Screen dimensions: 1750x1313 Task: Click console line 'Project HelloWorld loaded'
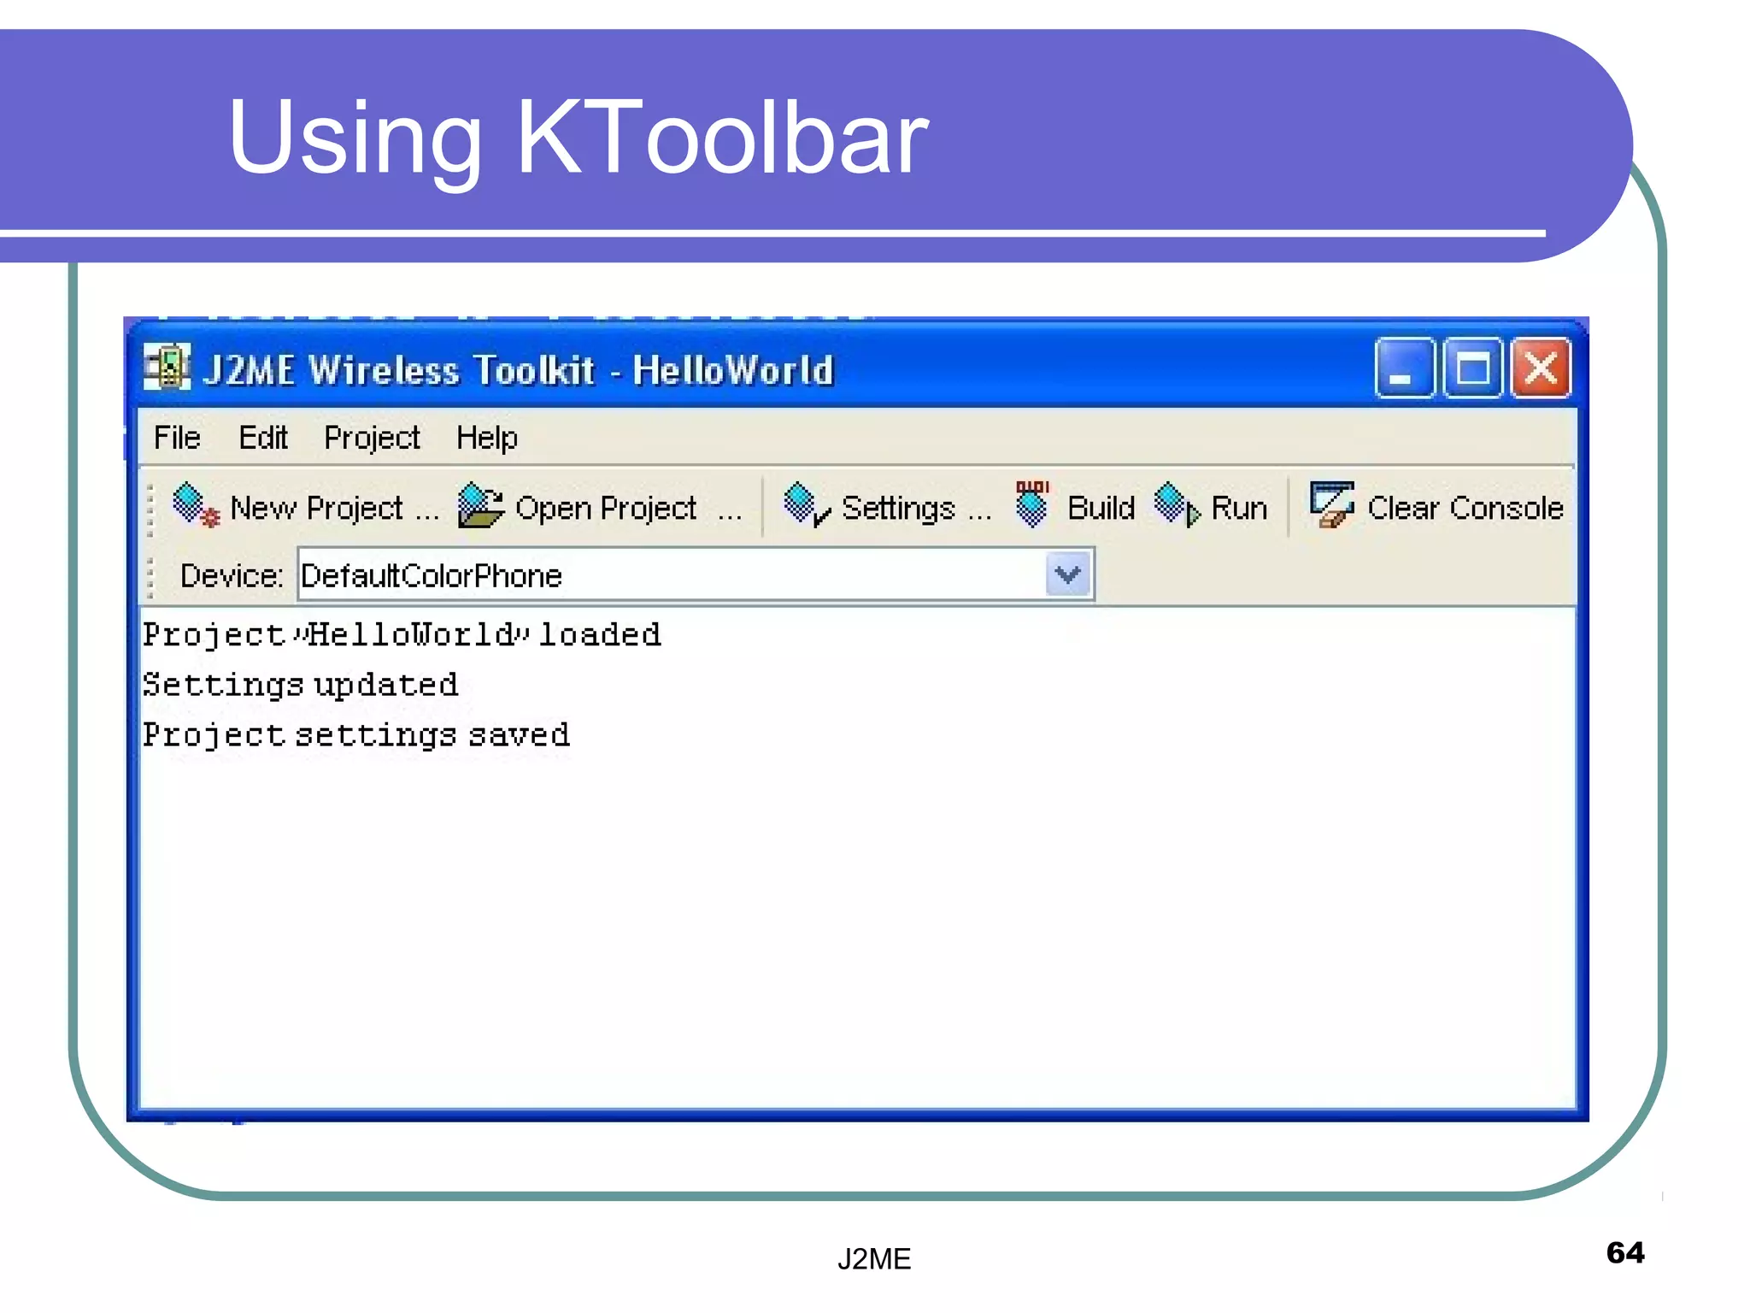[402, 635]
